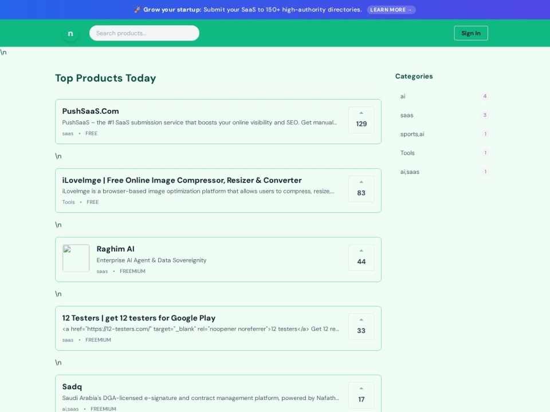Open the Raghim AI product title

click(x=115, y=249)
